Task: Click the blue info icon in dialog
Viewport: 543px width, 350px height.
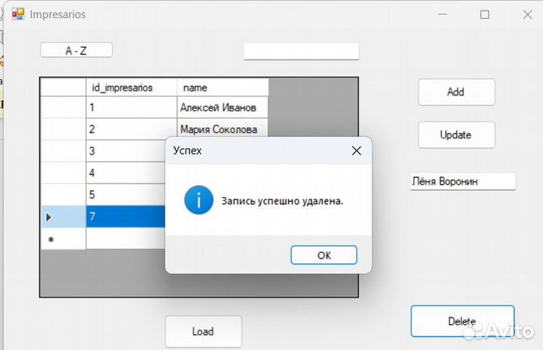Action: (x=198, y=201)
